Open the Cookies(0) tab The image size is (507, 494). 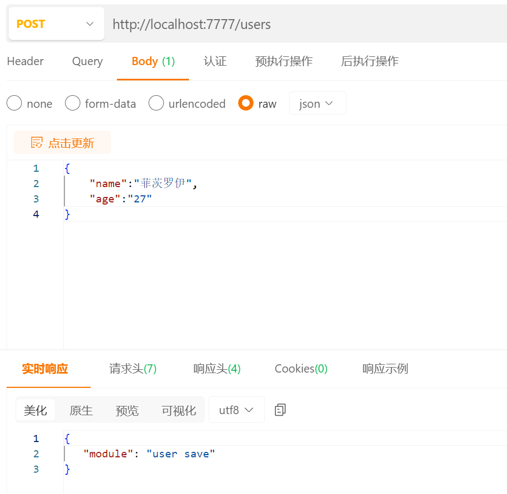coord(301,369)
